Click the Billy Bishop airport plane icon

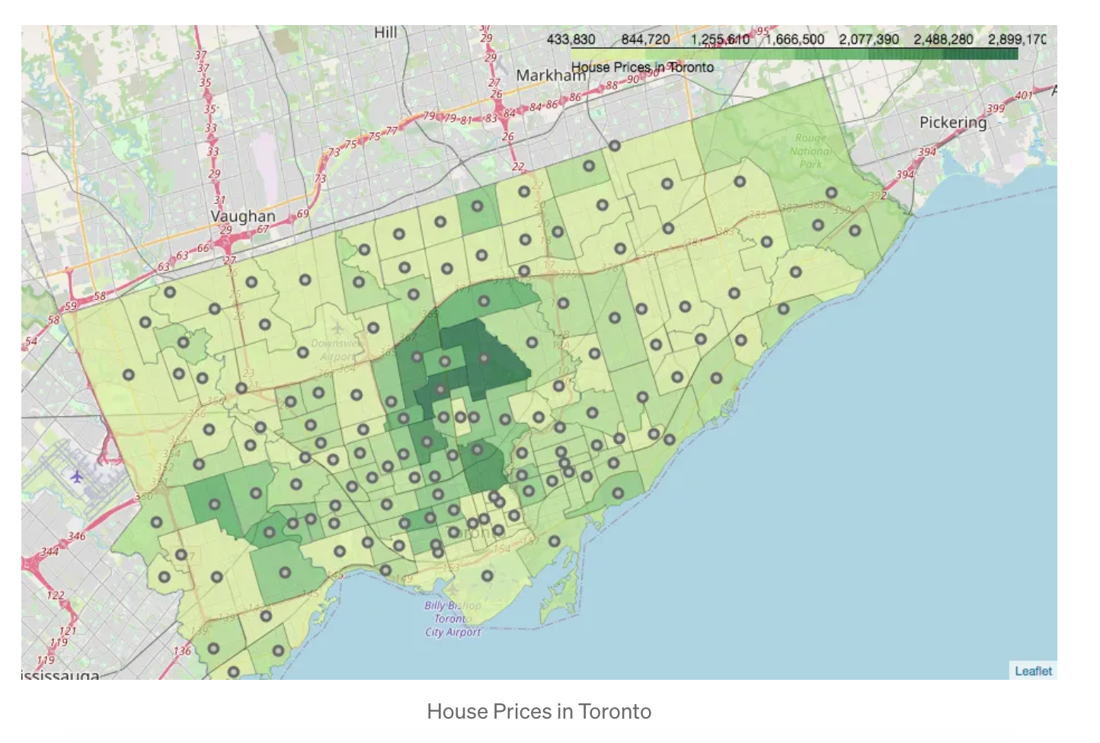point(452,589)
